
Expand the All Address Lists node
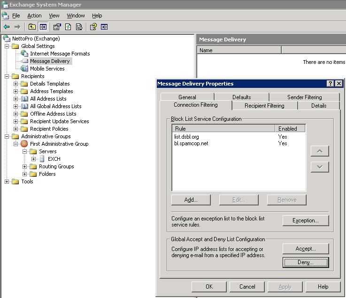15,99
